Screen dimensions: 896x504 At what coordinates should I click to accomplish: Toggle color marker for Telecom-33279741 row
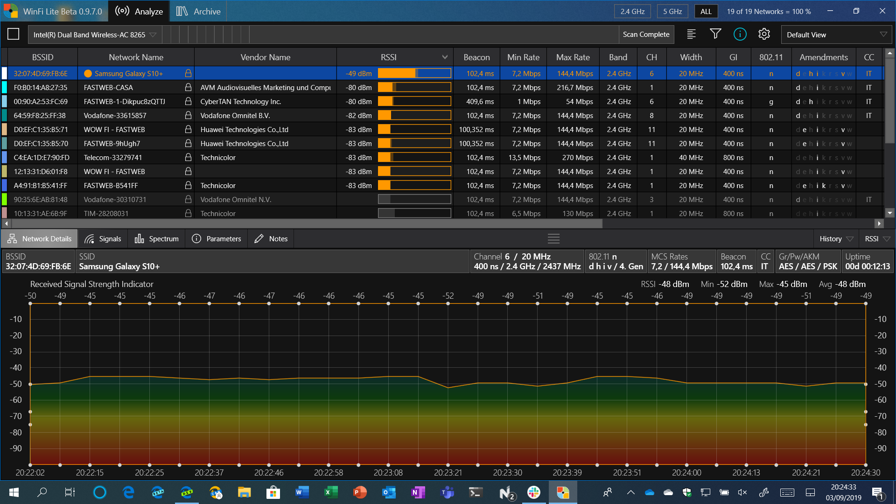(x=5, y=157)
